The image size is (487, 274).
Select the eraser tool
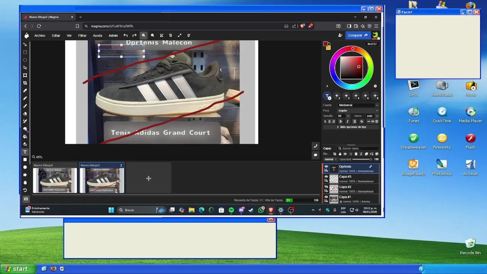coord(25,113)
